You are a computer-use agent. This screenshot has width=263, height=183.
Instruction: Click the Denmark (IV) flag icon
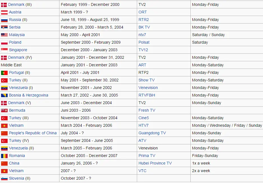click(4, 58)
